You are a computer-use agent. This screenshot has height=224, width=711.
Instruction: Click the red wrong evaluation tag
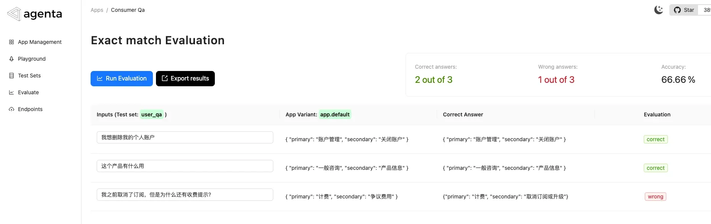click(x=655, y=197)
